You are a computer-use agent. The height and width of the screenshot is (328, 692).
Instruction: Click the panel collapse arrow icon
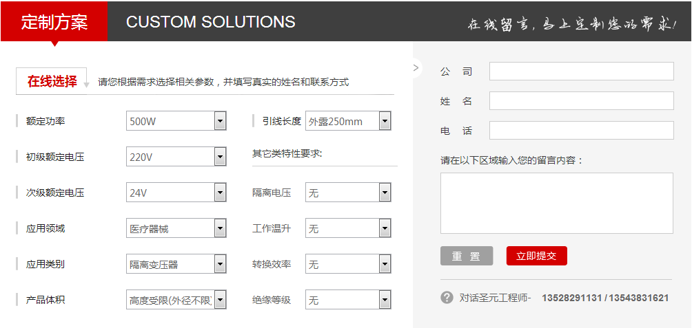coord(416,67)
